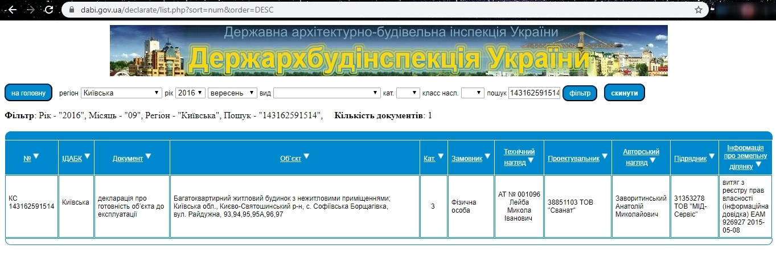Click the Лейба Микола Іванович cell
This screenshot has height=257, width=776.
pyautogui.click(x=519, y=206)
